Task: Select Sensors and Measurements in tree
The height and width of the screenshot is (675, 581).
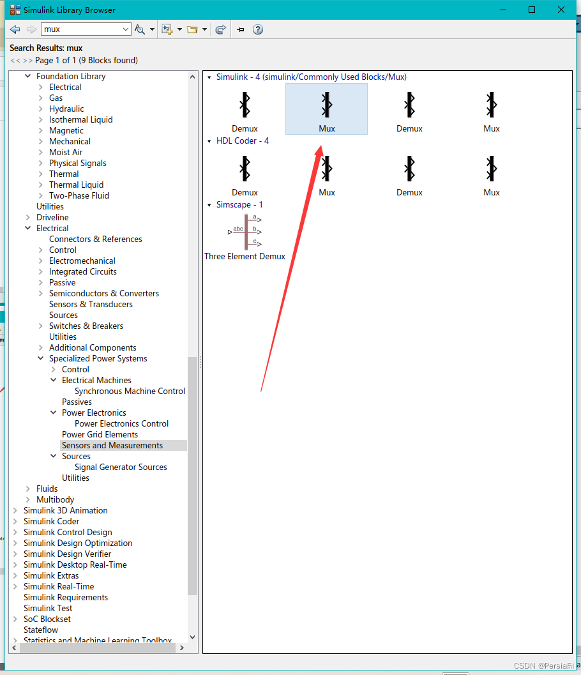Action: click(x=112, y=445)
